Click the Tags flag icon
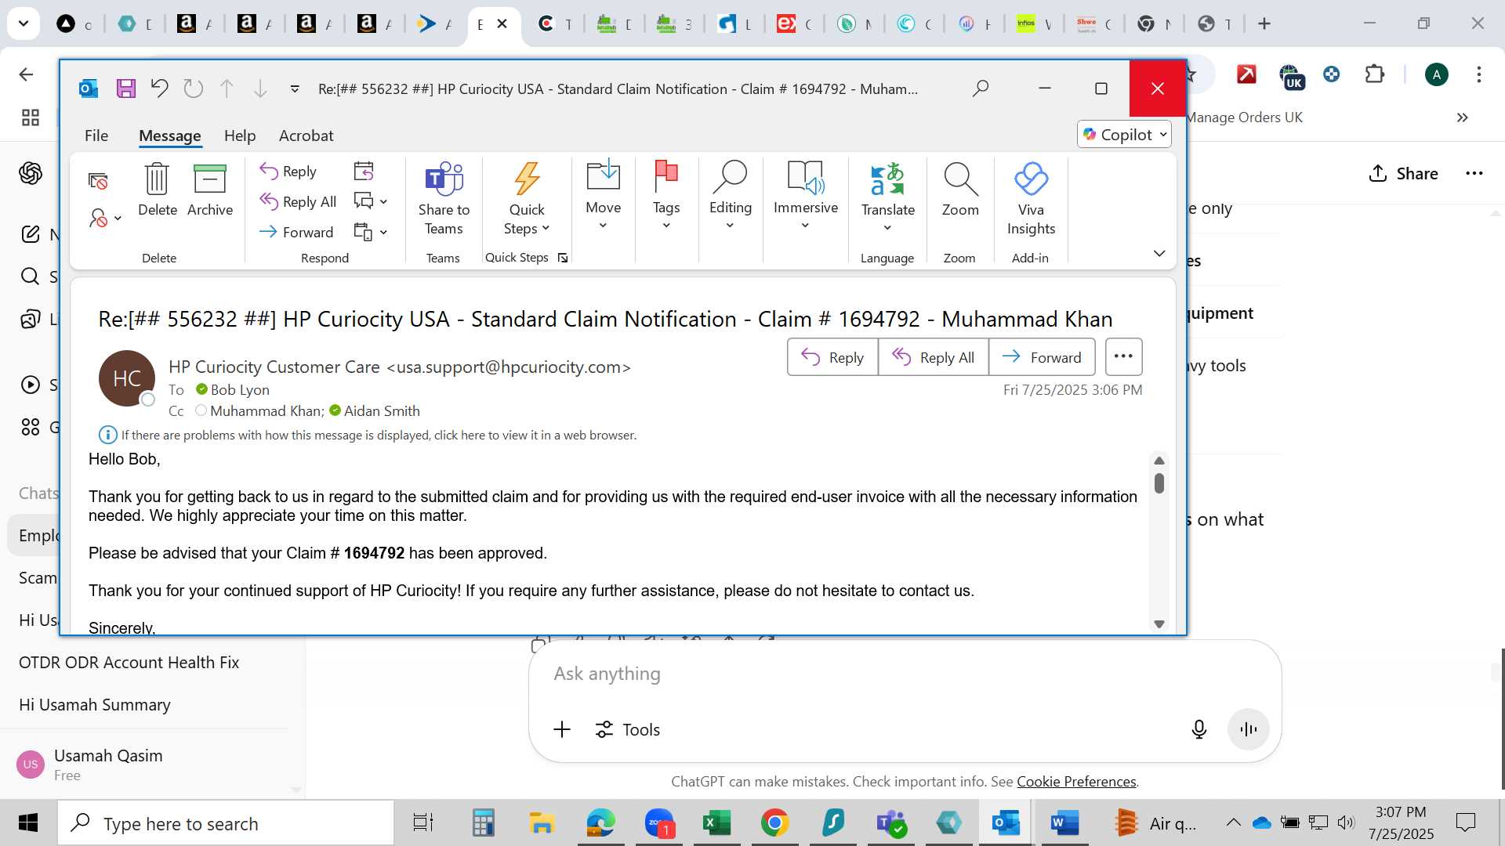1505x846 pixels. [x=665, y=177]
